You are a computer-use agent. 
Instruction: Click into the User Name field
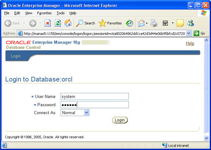point(95,96)
